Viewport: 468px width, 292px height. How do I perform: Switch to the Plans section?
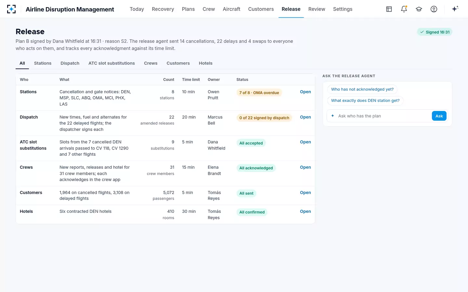tap(188, 9)
